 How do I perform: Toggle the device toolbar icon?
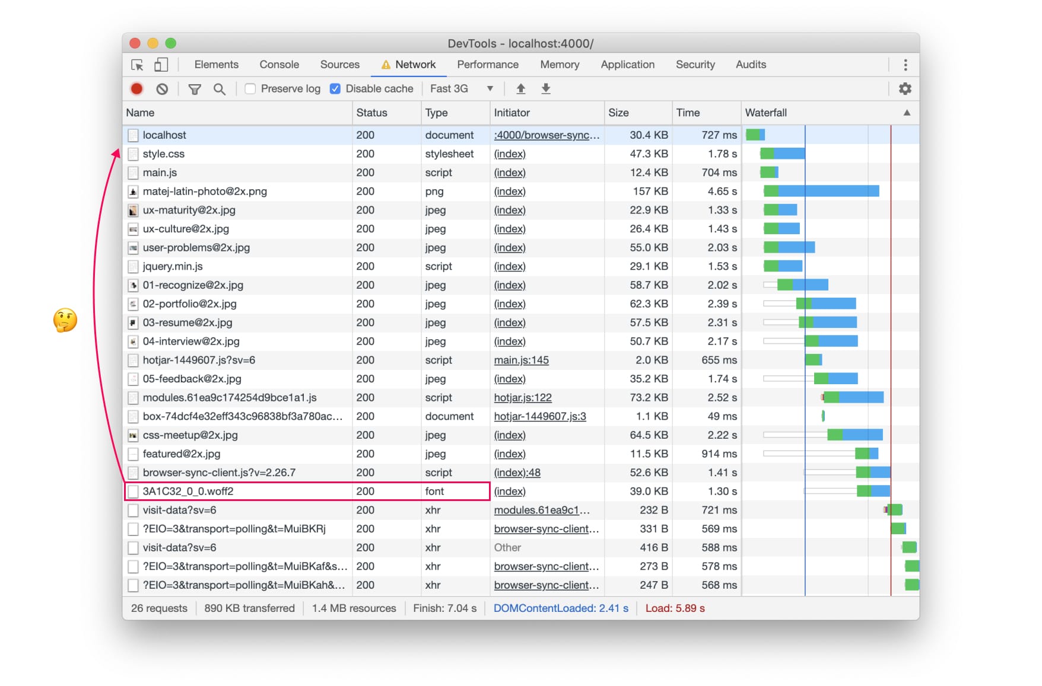[x=161, y=65]
